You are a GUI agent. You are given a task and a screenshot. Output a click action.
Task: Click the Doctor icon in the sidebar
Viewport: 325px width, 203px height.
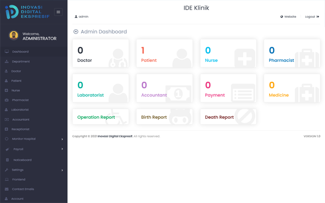[7, 71]
